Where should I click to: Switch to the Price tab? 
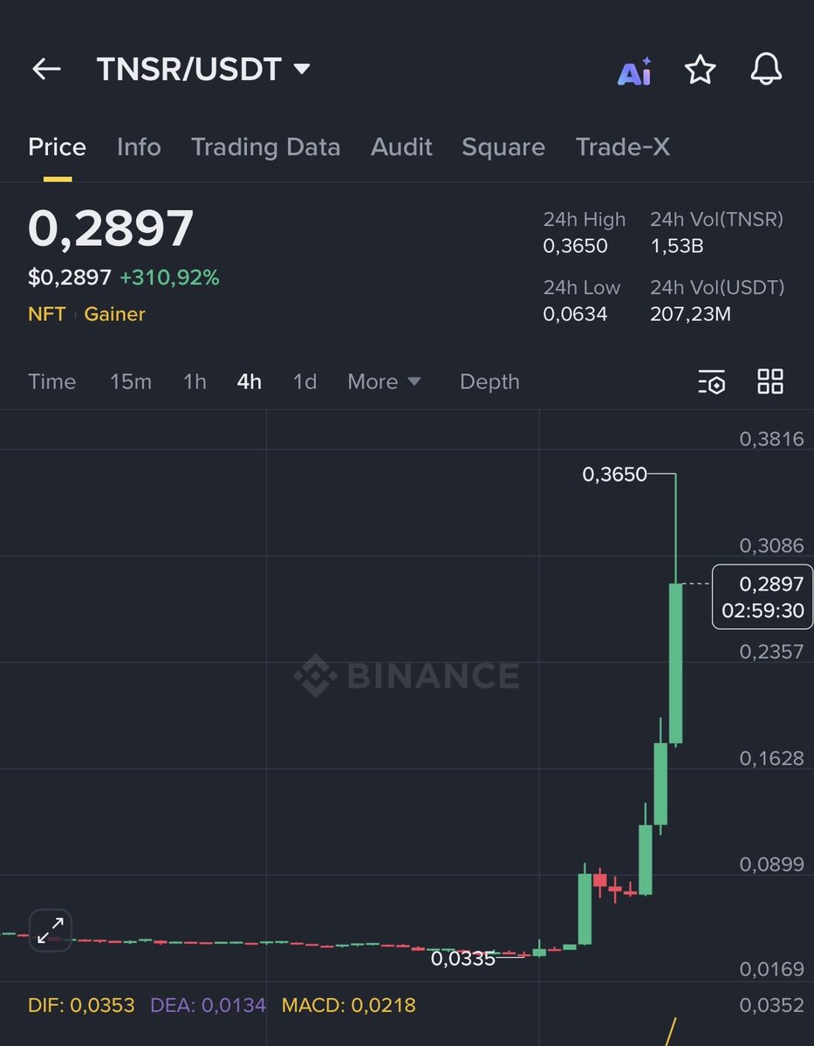57,147
